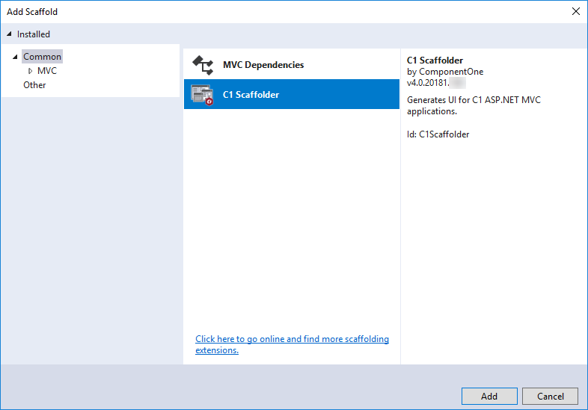Select the C1 Scaffolder list item label
588x410 pixels.
click(251, 95)
